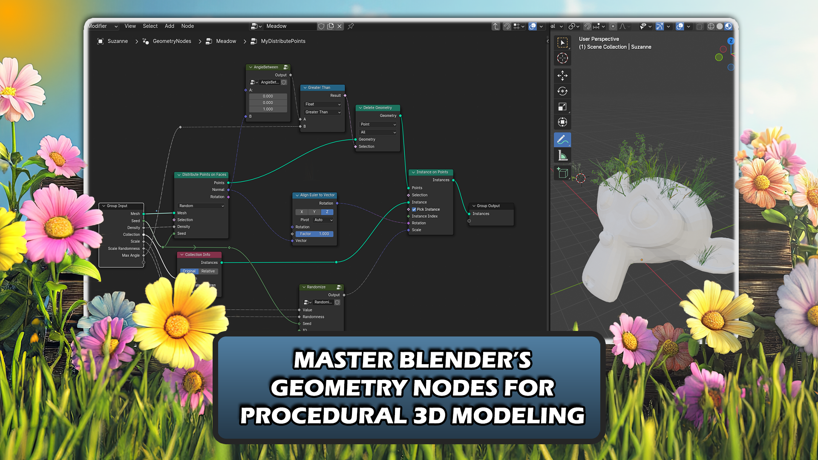Toggle node editor overlays button
818x460 pixels.
tap(533, 26)
